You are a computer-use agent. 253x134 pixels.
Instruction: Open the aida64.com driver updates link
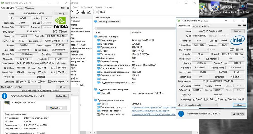click(154, 114)
